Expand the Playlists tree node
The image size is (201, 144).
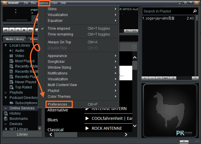pyautogui.click(x=6, y=93)
